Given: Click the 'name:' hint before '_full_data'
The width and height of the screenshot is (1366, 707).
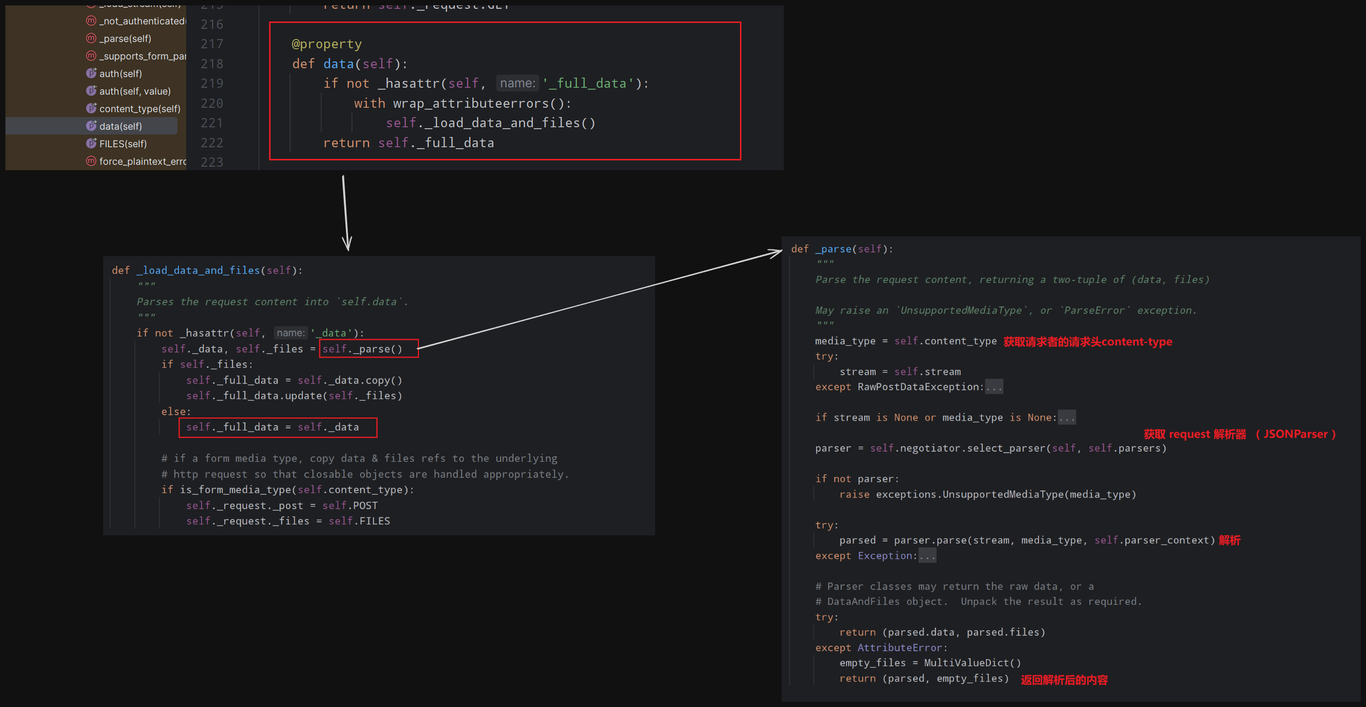Looking at the screenshot, I should pos(517,83).
